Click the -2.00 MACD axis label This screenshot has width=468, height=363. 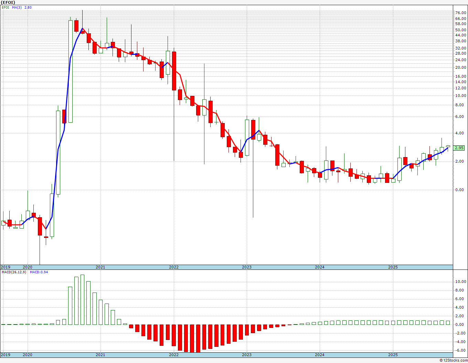click(461, 333)
